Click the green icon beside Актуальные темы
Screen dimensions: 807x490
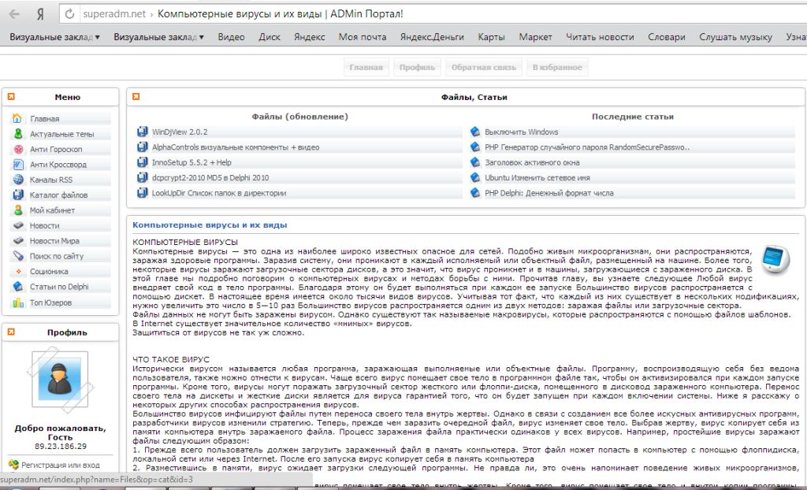point(18,134)
